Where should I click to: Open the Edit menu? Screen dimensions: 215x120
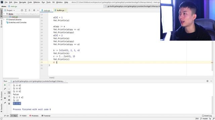coord(10,2)
